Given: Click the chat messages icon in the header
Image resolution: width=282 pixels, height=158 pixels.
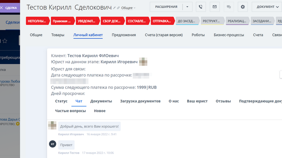Looking at the screenshot, I should pyautogui.click(x=229, y=7).
